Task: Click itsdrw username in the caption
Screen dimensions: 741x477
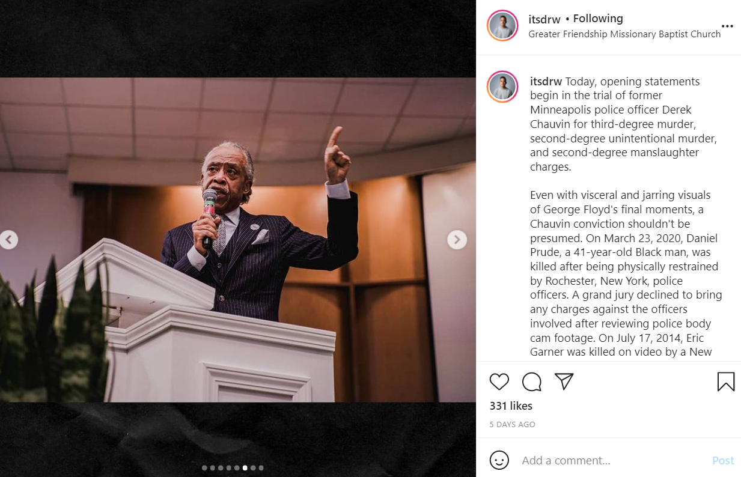Action: [x=546, y=81]
